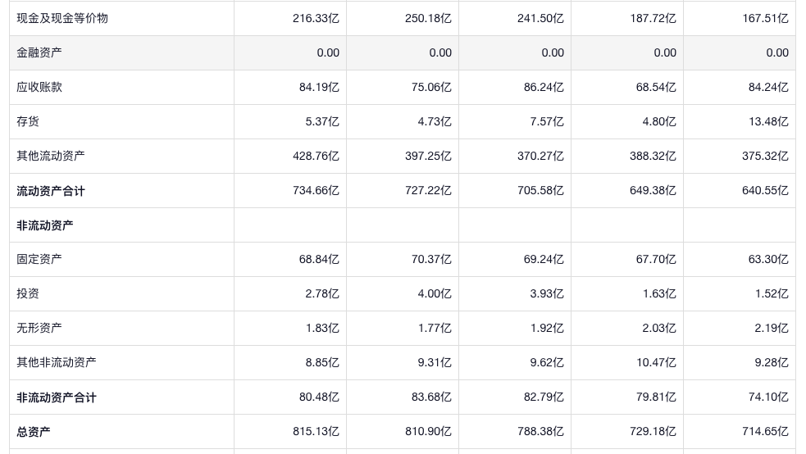This screenshot has width=806, height=454.
Task: Click the 非流动资产 section heading
Action: tap(45, 225)
